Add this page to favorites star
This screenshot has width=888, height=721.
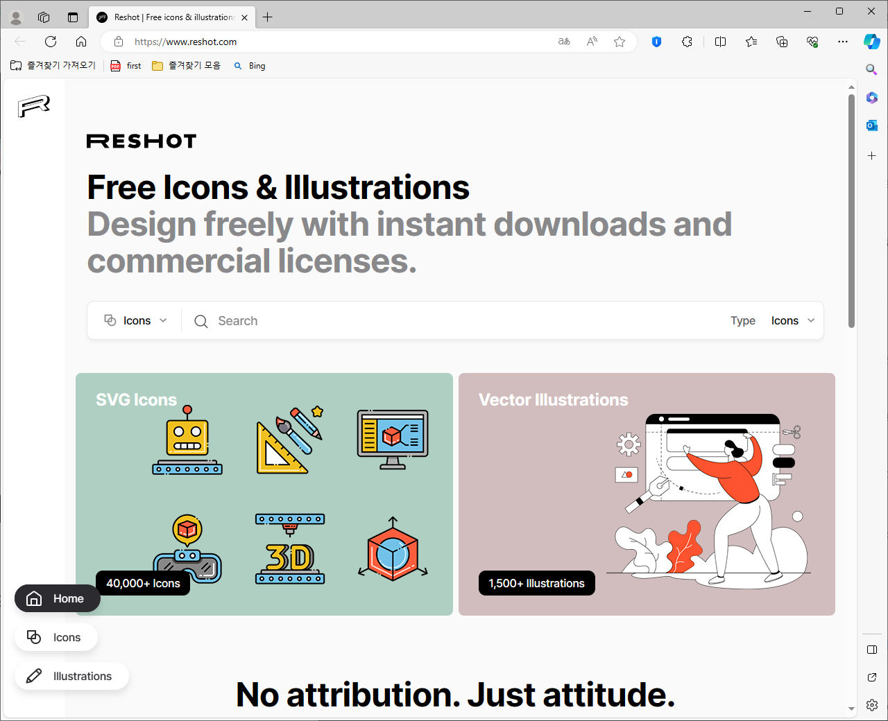620,42
